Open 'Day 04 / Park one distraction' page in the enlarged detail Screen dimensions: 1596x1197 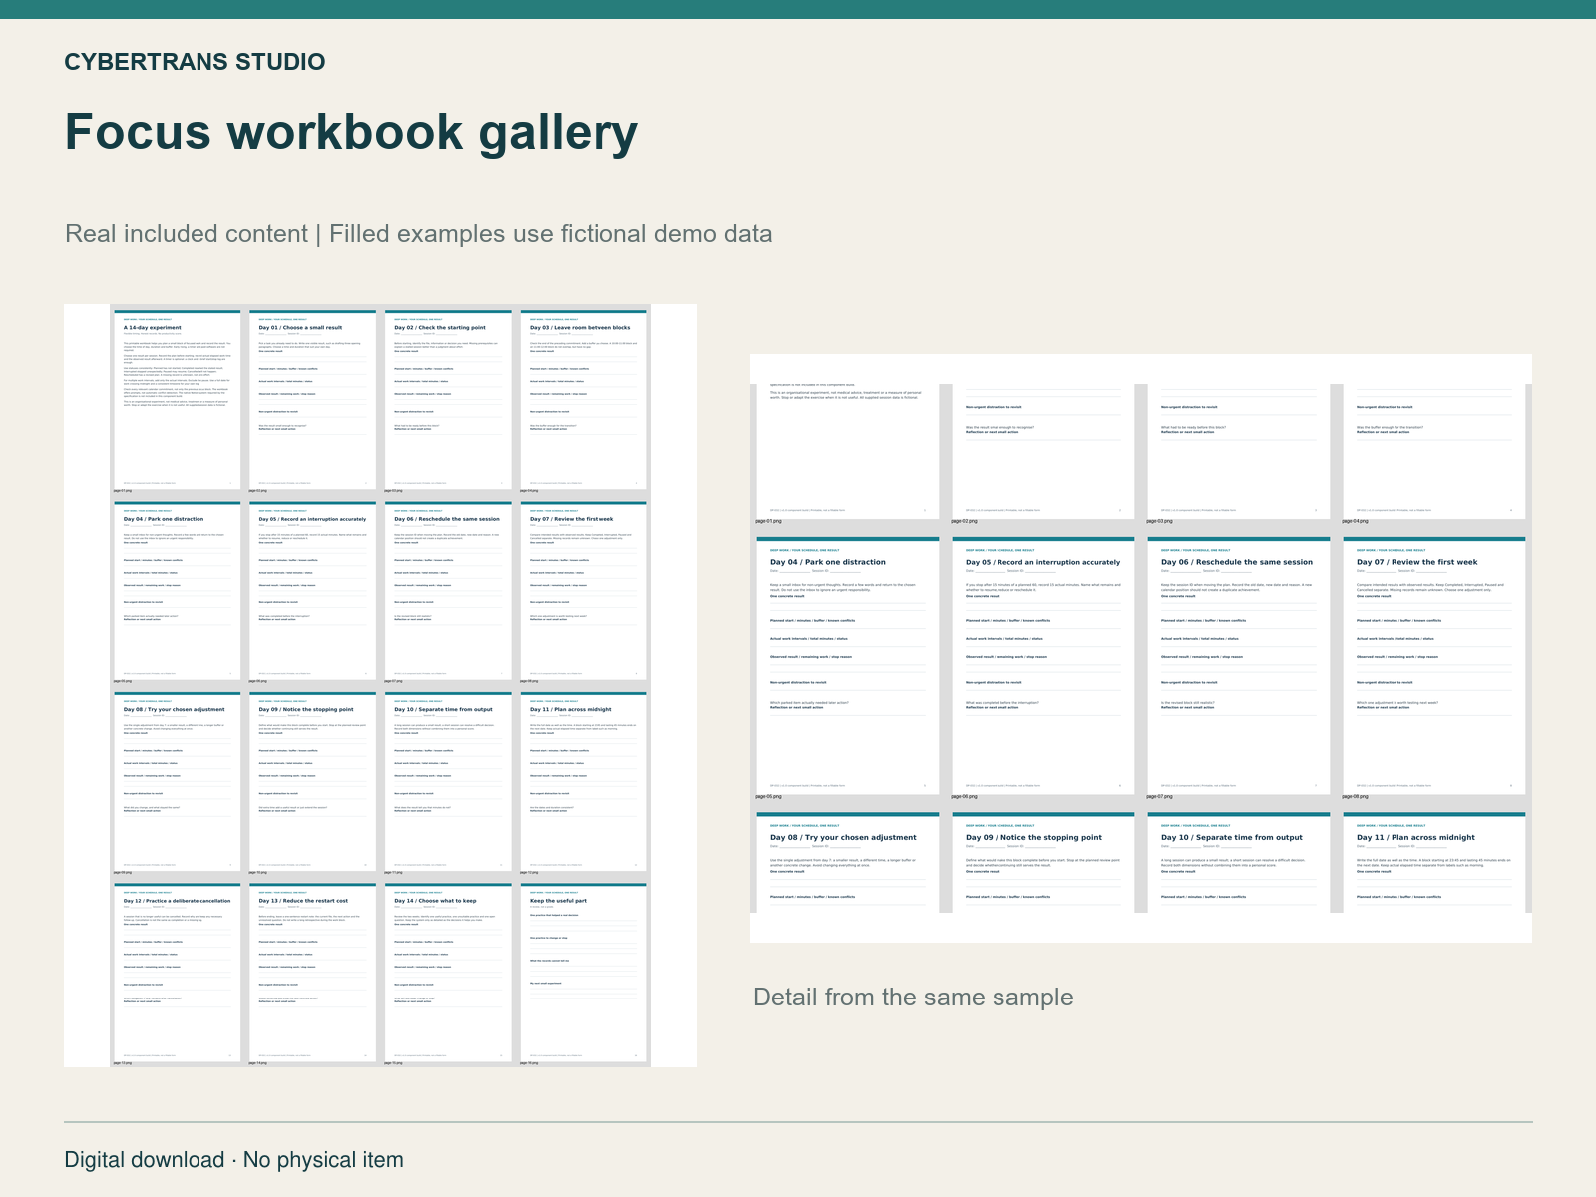[848, 665]
